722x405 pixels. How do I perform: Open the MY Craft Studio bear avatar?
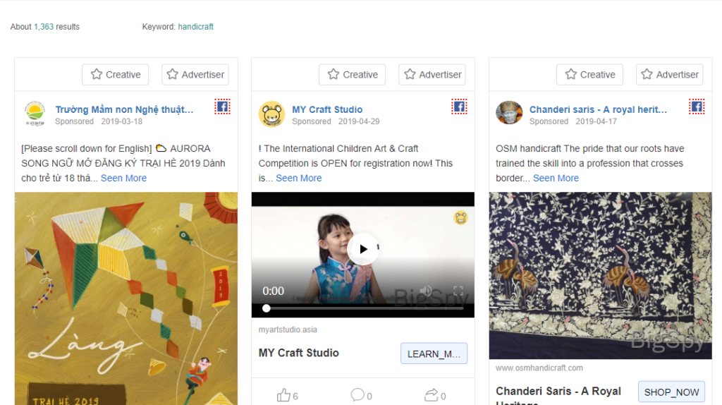point(271,114)
